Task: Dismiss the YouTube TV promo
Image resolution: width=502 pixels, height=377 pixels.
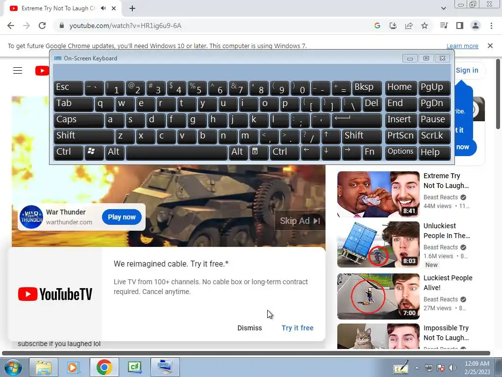Action: pyautogui.click(x=250, y=328)
